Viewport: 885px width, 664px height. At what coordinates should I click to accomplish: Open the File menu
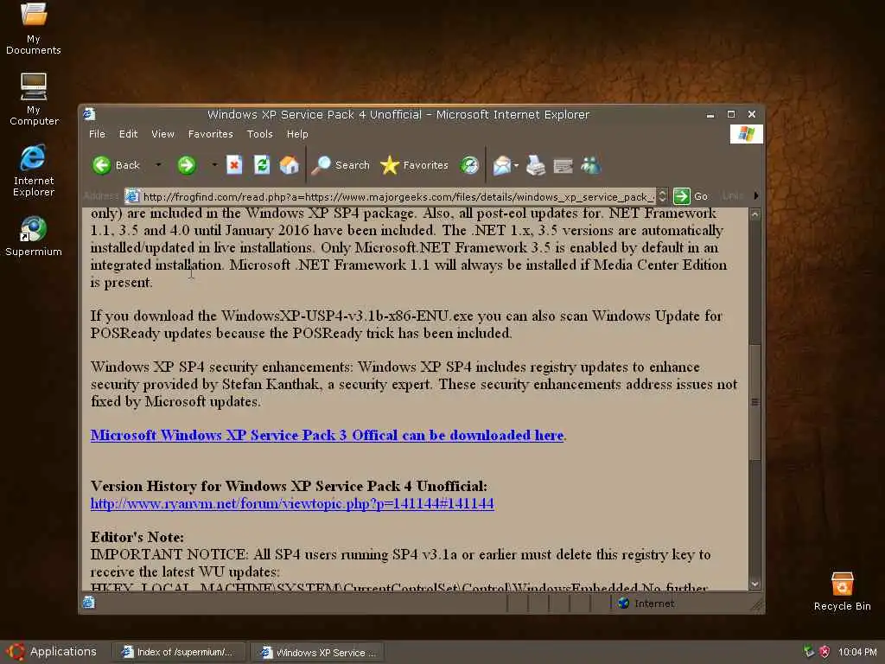point(97,134)
